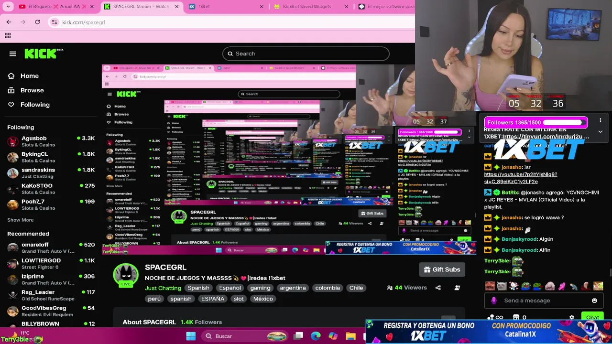This screenshot has width=612, height=344.
Task: Close the 1xBet tab
Action: (x=261, y=7)
